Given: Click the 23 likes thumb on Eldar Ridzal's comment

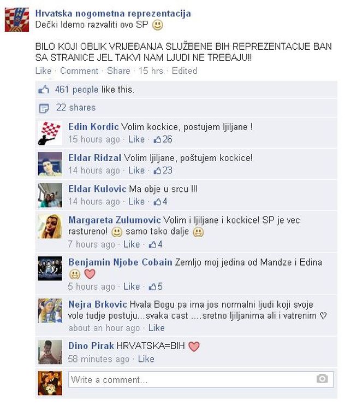Looking at the screenshot, I should 157,171.
